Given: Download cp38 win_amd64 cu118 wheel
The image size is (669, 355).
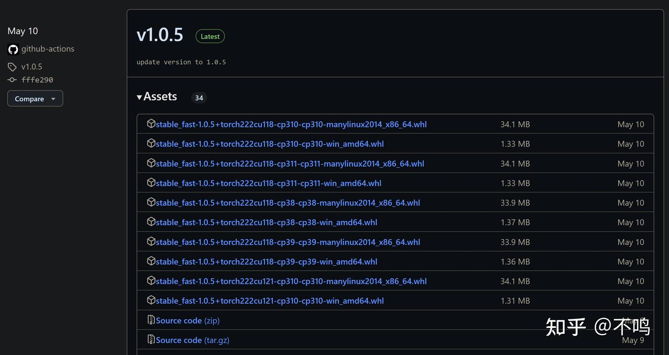Looking at the screenshot, I should pos(266,223).
